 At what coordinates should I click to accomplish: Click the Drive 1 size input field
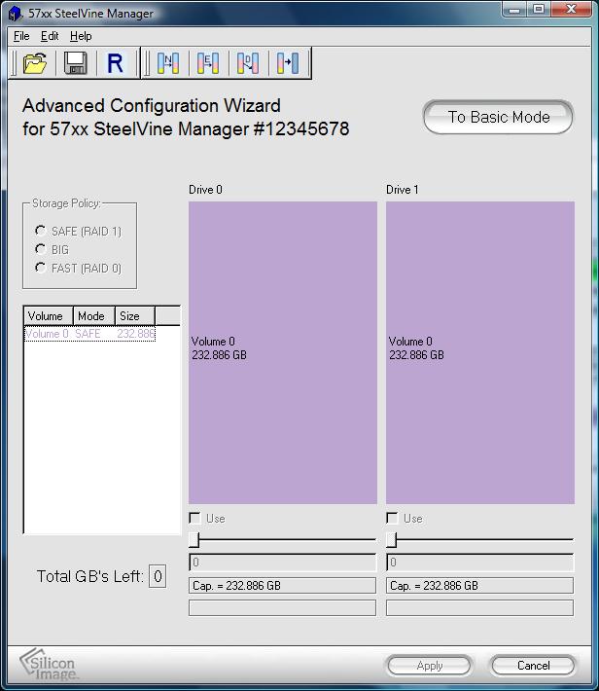click(x=479, y=563)
